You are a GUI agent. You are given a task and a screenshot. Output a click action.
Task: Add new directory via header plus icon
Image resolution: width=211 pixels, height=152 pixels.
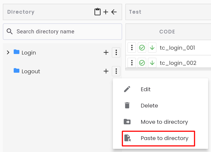coord(106,12)
